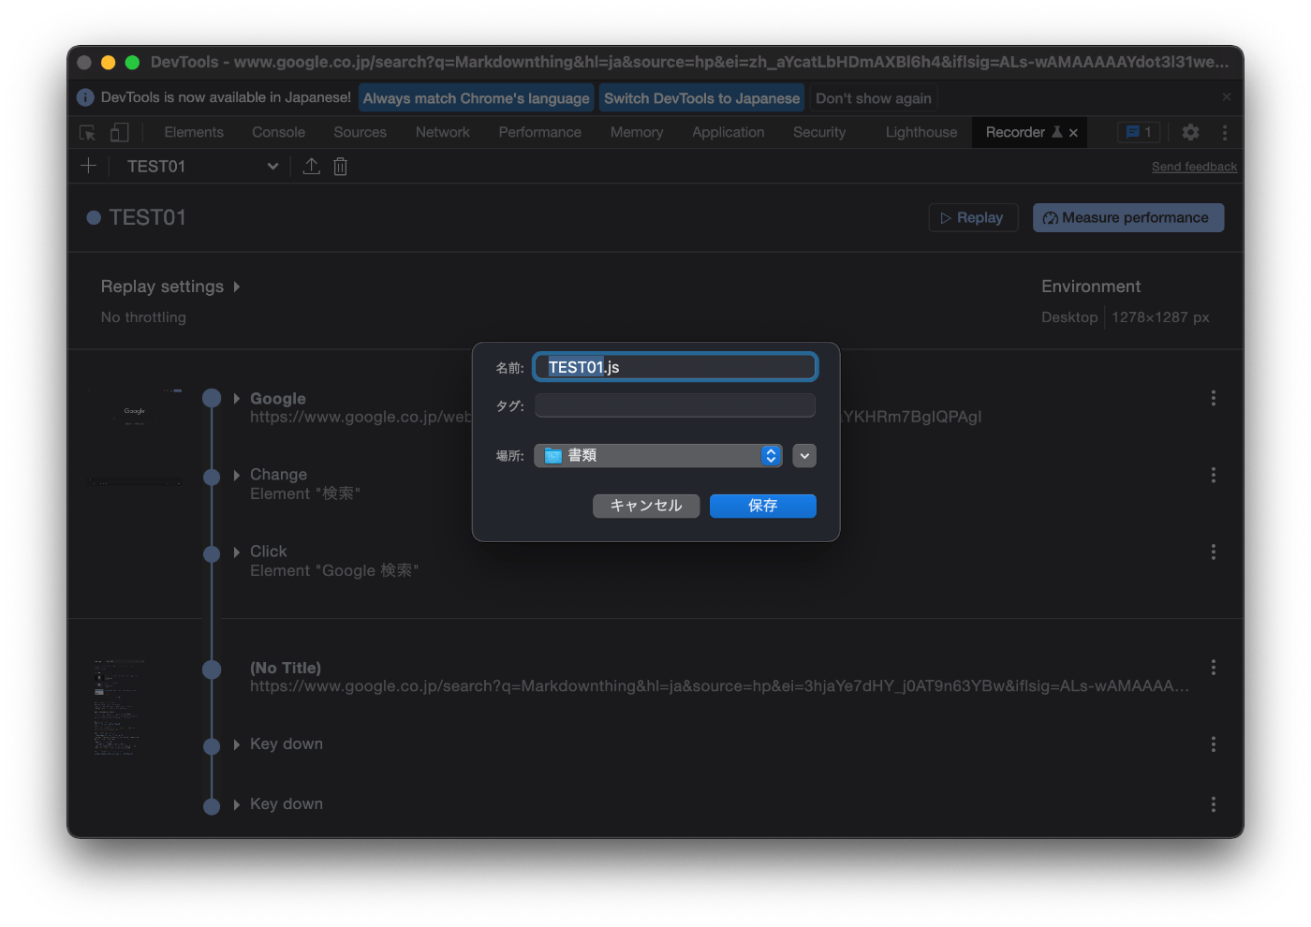Switch to the Console tab
Viewport: 1311px width, 927px height.
pos(278,132)
